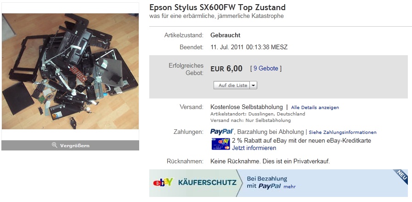Open the 9 Gebote bid history link
412x202 pixels.
(x=265, y=69)
